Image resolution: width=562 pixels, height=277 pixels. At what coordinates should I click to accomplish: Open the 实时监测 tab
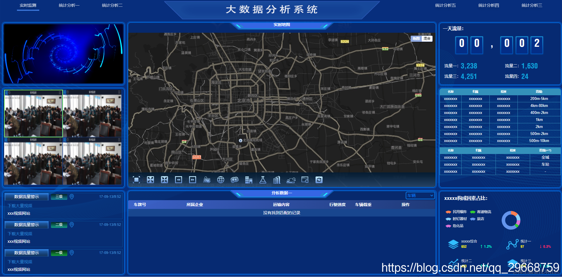pos(28,5)
